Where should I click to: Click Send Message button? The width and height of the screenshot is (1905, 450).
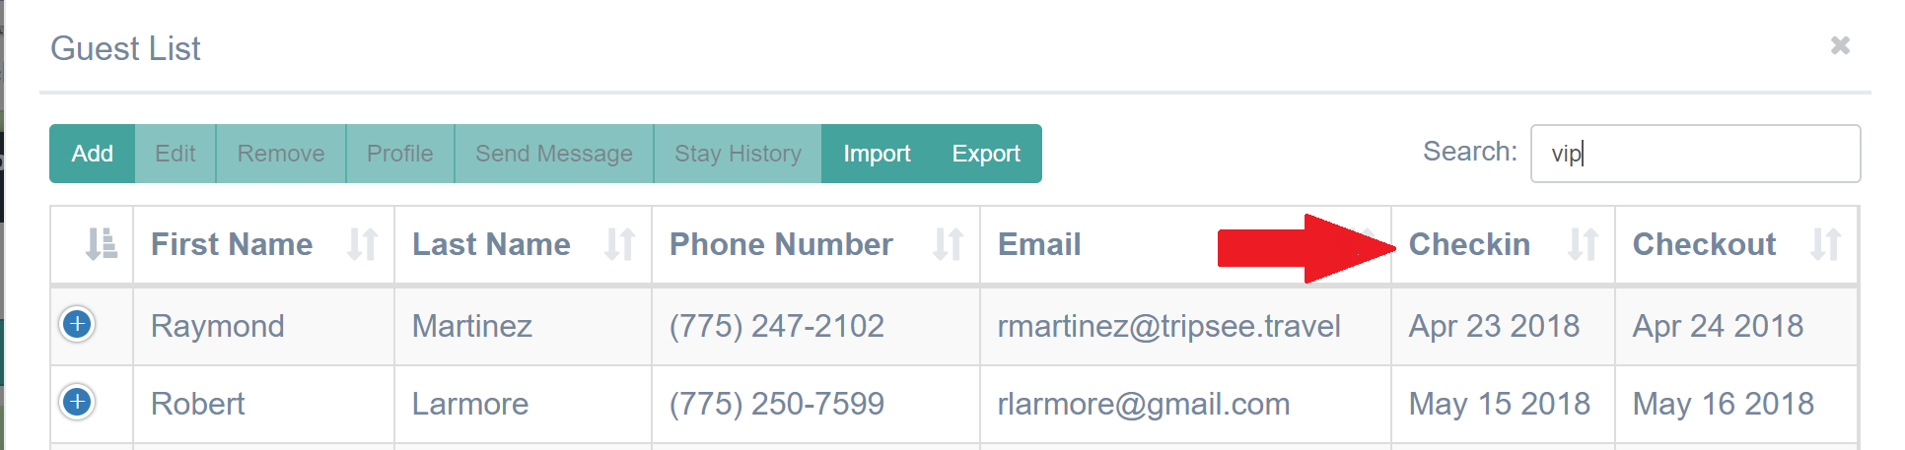(x=554, y=154)
